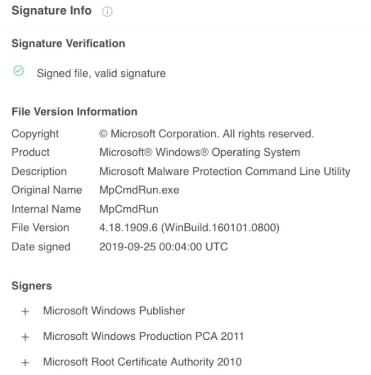371x375 pixels.
Task: Click the Signature Verification heading
Action: point(68,43)
